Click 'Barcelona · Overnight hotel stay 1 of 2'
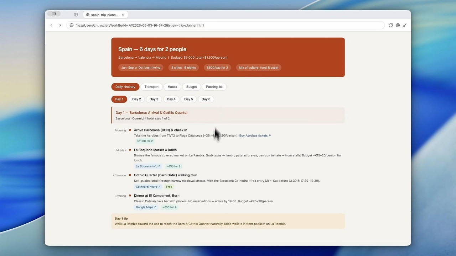The height and width of the screenshot is (256, 456). tap(142, 118)
